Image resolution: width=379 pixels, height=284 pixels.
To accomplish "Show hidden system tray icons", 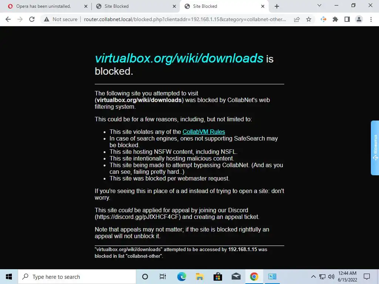I will 313,277.
